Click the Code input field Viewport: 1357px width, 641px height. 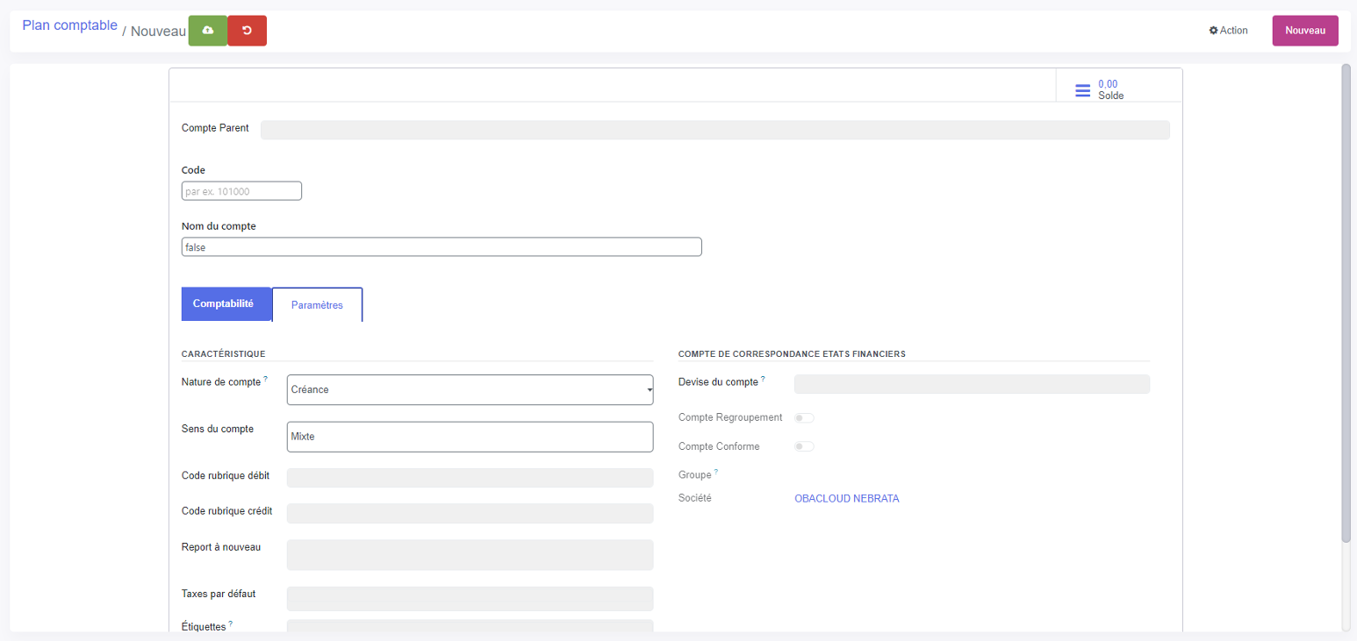[x=241, y=191]
